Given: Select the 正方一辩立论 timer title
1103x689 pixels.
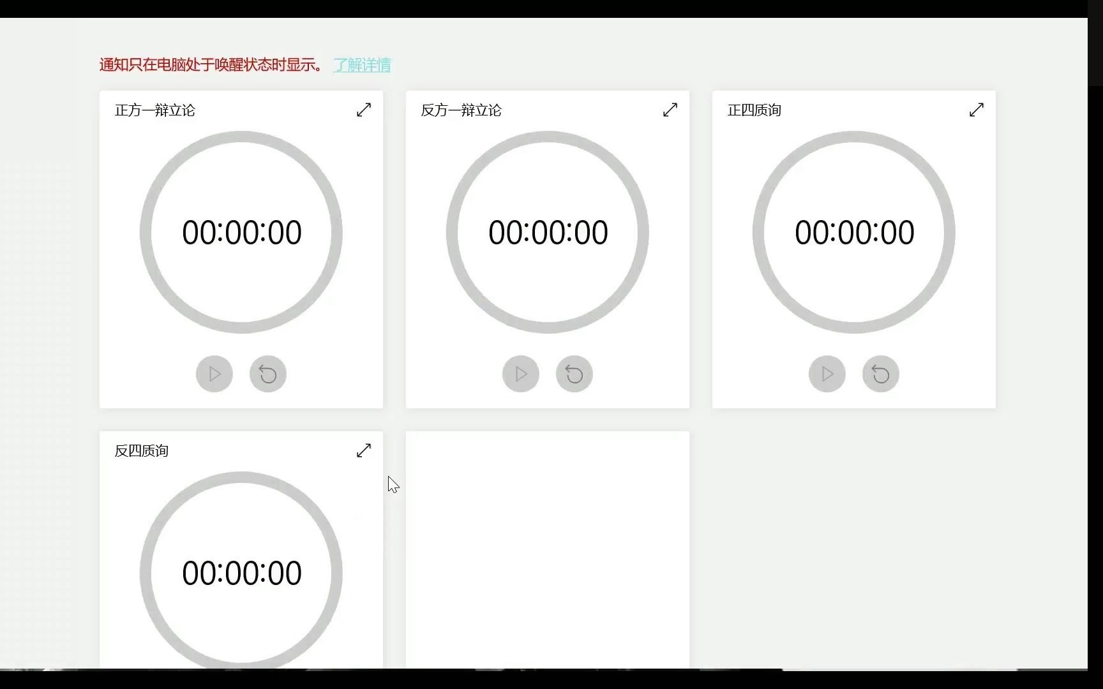Looking at the screenshot, I should click(155, 110).
